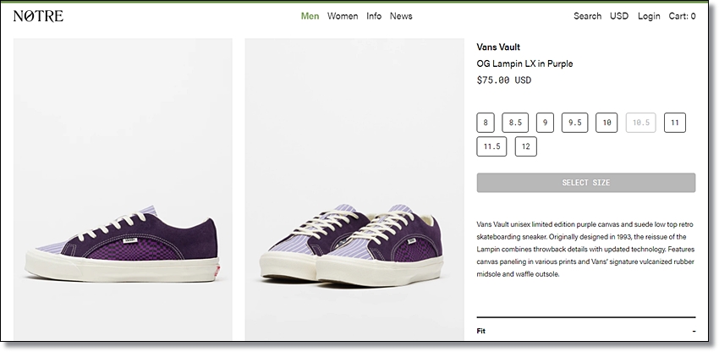Open the NOTRE logo home link
The image size is (719, 352).
(38, 16)
